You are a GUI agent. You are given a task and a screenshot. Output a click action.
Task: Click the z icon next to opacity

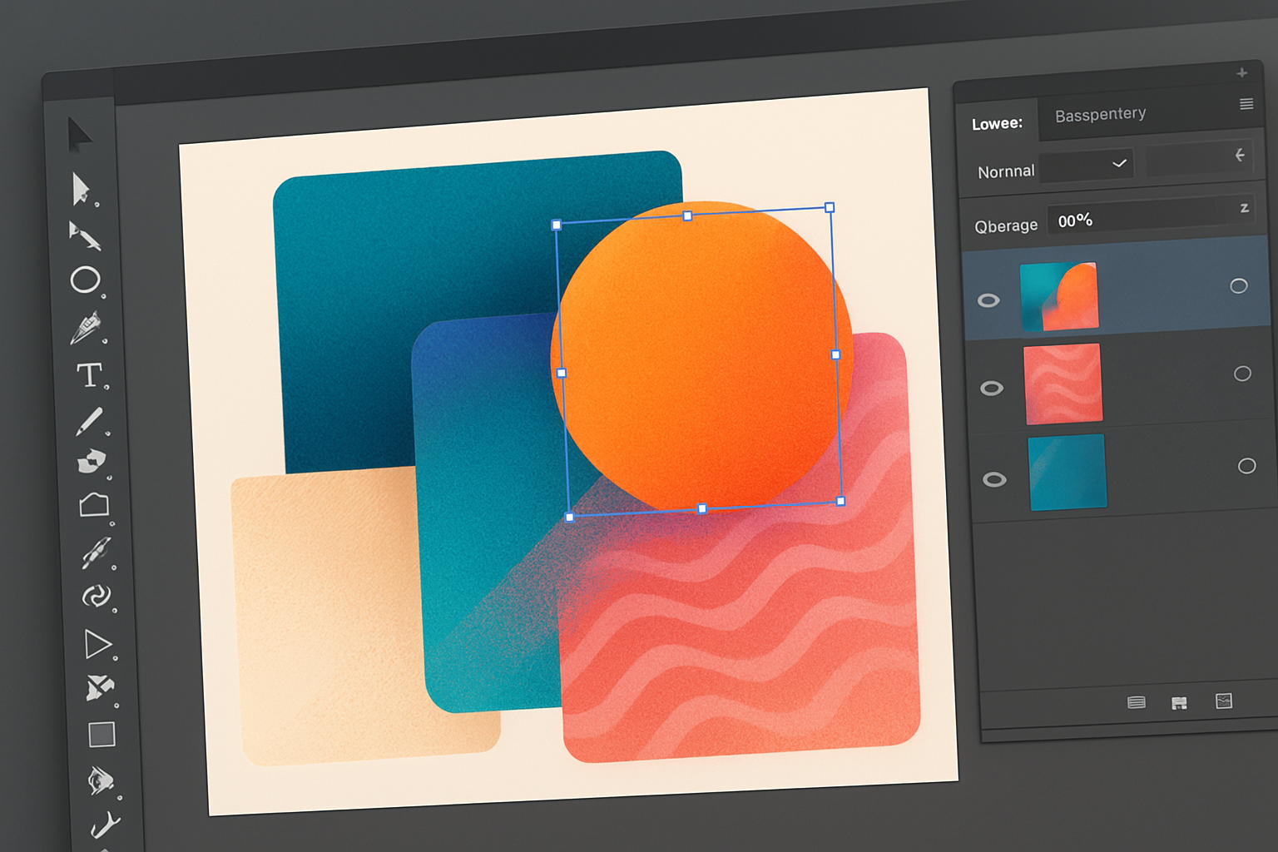(x=1244, y=208)
